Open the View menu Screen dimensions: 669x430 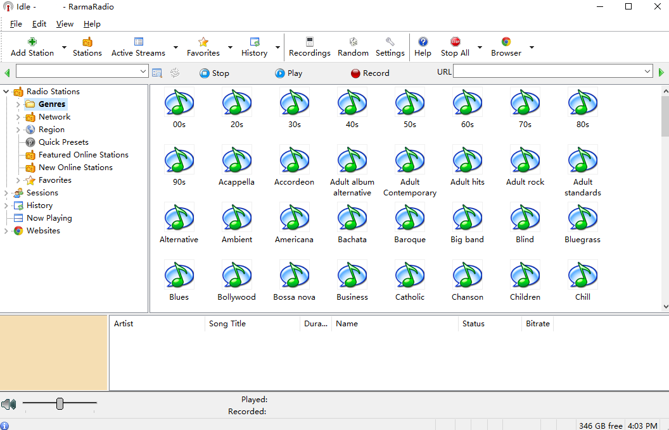[65, 24]
